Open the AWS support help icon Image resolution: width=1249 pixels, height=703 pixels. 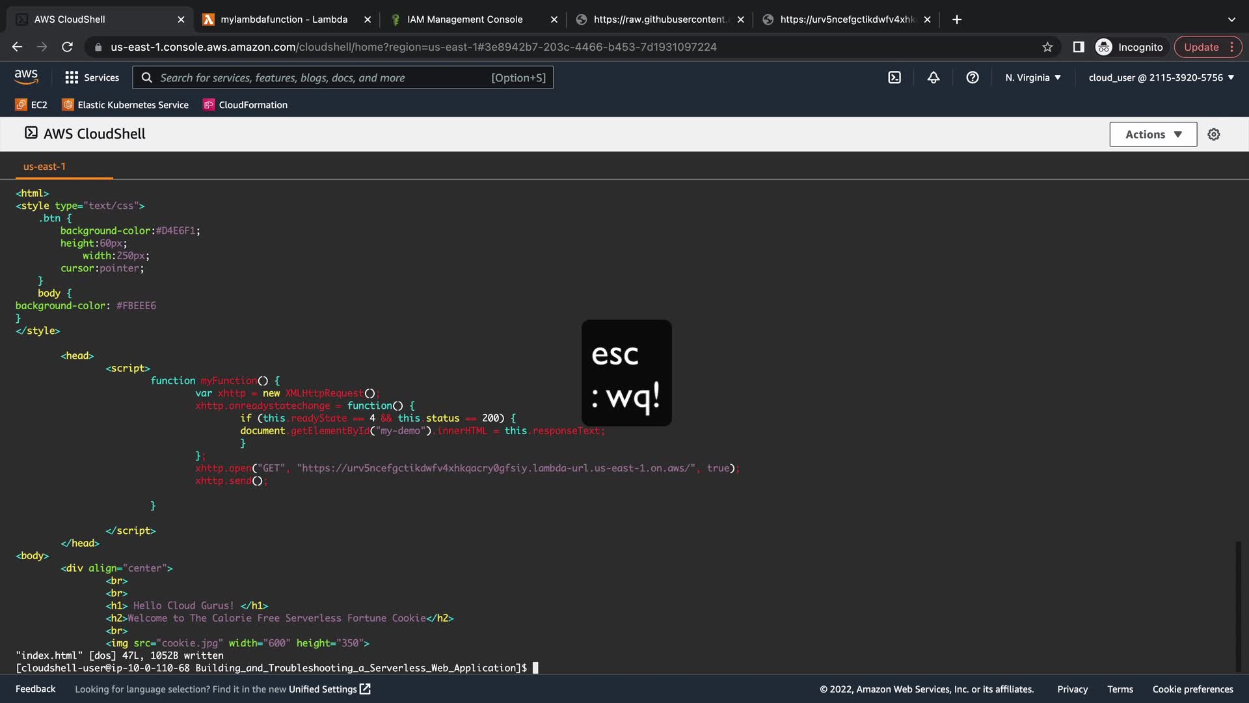pos(973,77)
